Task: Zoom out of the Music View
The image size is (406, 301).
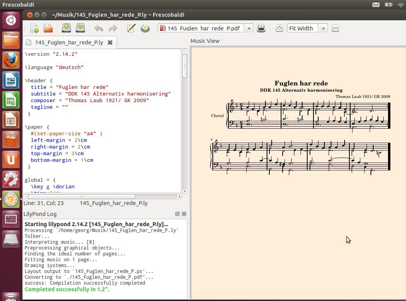Action: point(335,28)
